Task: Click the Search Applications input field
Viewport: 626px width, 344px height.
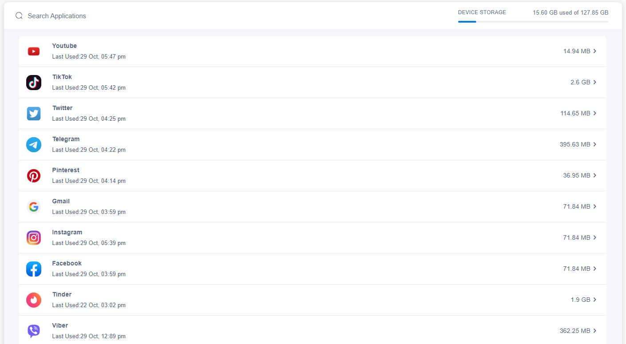Action: pos(57,16)
